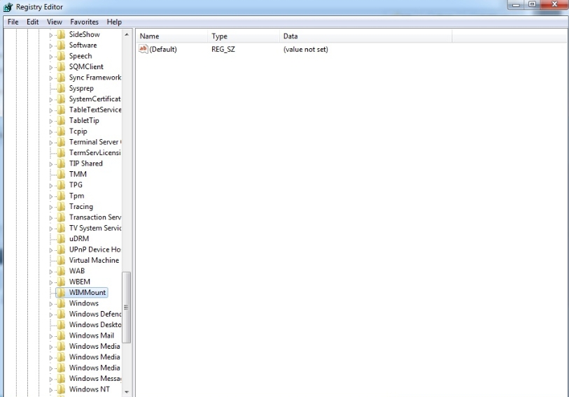Minimize the Registry Editor window
This screenshot has width=569, height=397.
pyautogui.click(x=516, y=5)
